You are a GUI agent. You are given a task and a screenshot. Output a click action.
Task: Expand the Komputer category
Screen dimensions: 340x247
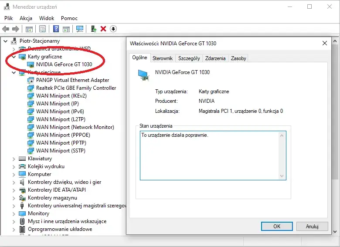pyautogui.click(x=14, y=175)
